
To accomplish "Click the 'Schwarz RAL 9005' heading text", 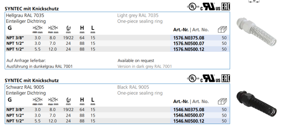I will pos(25,87).
